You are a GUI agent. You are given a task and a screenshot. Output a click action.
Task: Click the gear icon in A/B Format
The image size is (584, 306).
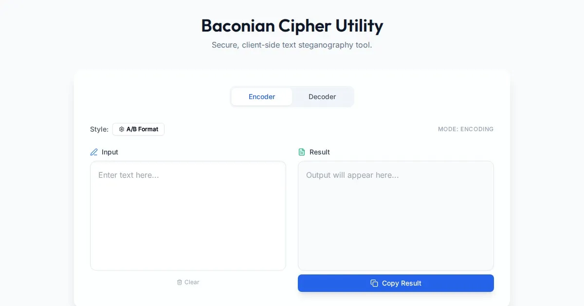tap(122, 129)
